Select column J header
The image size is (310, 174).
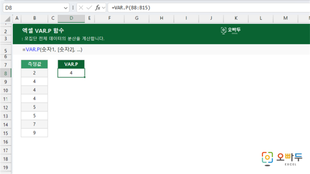coord(211,18)
